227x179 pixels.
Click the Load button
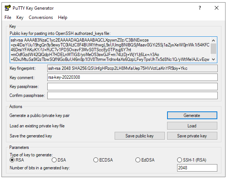pos(192,126)
